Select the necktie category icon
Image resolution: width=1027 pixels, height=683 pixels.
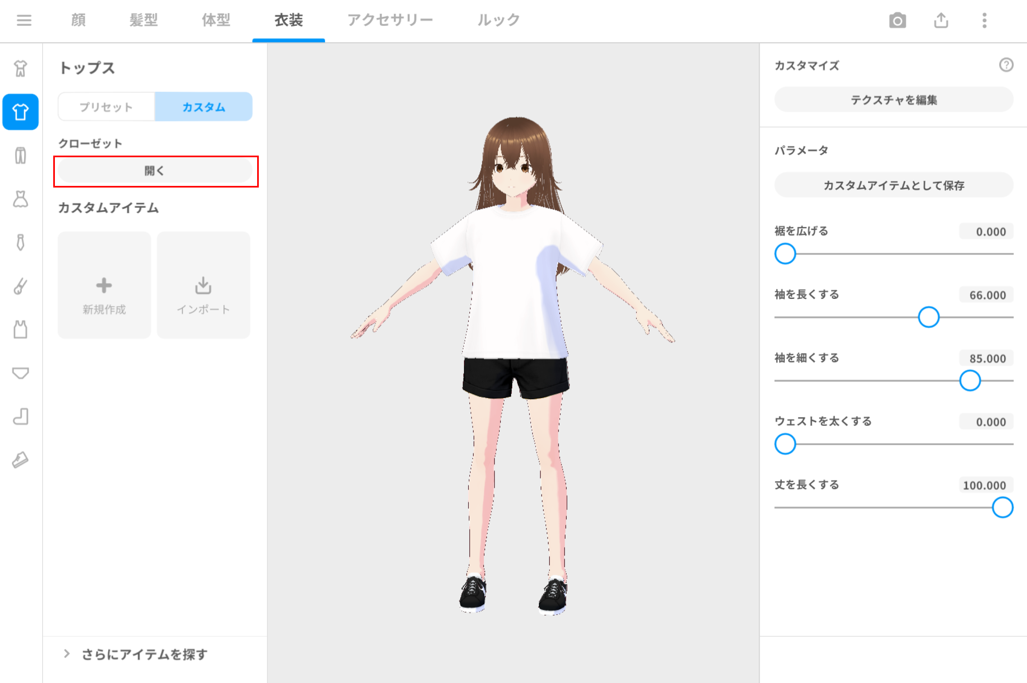(x=20, y=243)
